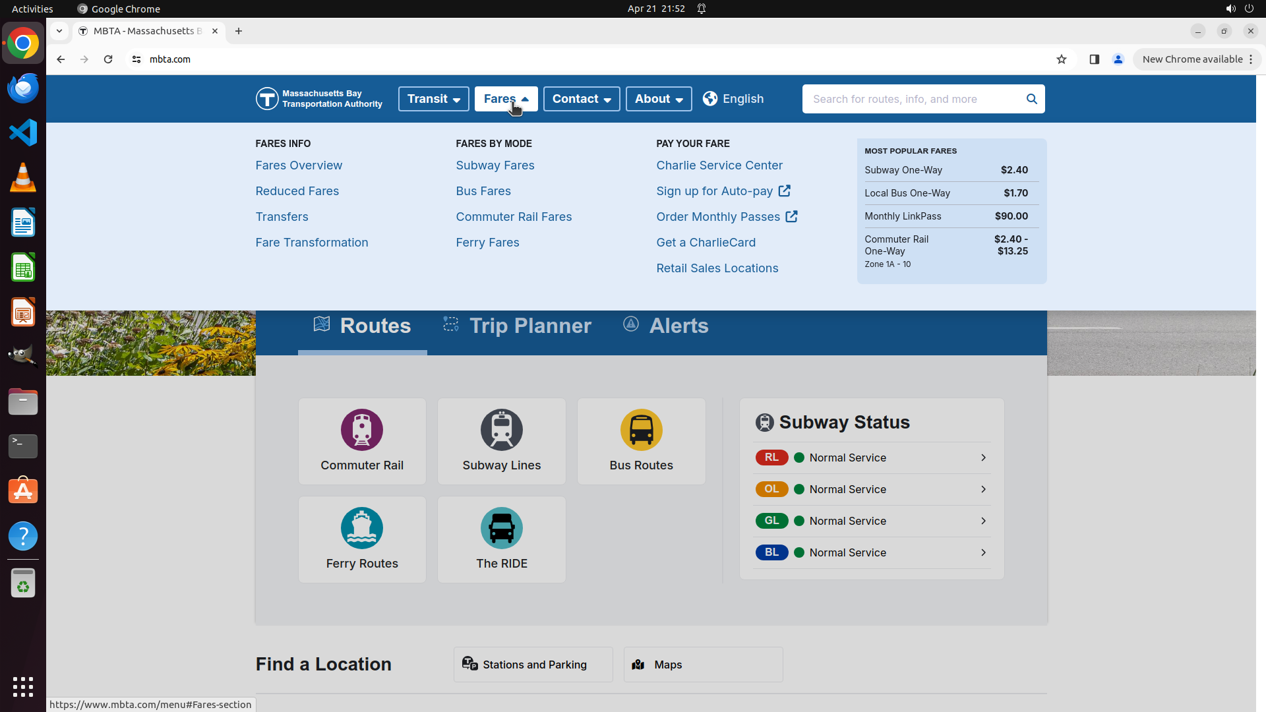Expand Red Line status chevron
The height and width of the screenshot is (712, 1266).
click(x=983, y=458)
